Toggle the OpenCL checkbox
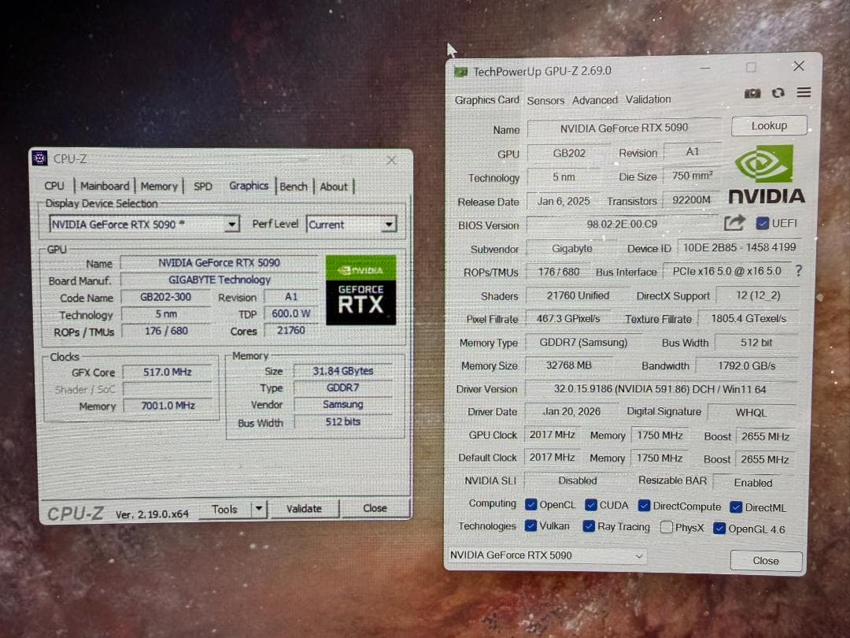 pos(530,505)
